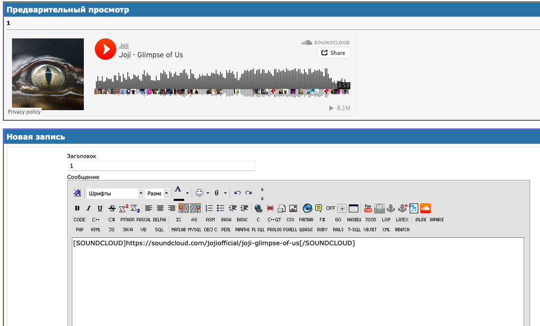Open the SoundCloud logo link
The width and height of the screenshot is (540, 326).
pyautogui.click(x=325, y=42)
